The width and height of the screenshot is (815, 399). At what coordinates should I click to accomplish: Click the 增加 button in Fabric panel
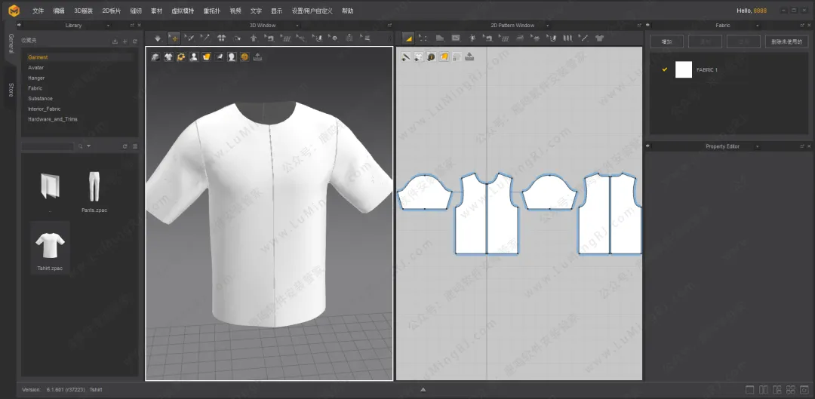[x=666, y=41]
